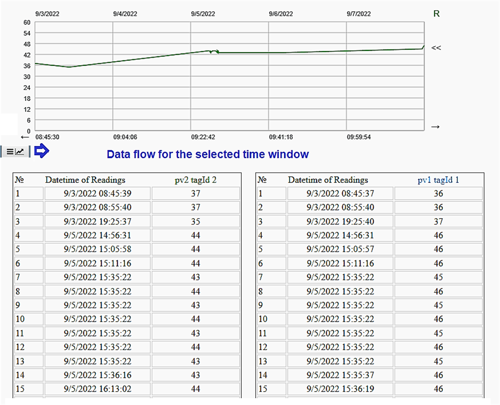
Task: Click pv2 table cell 9/3/2022 08:45:39
Action: [x=97, y=193]
